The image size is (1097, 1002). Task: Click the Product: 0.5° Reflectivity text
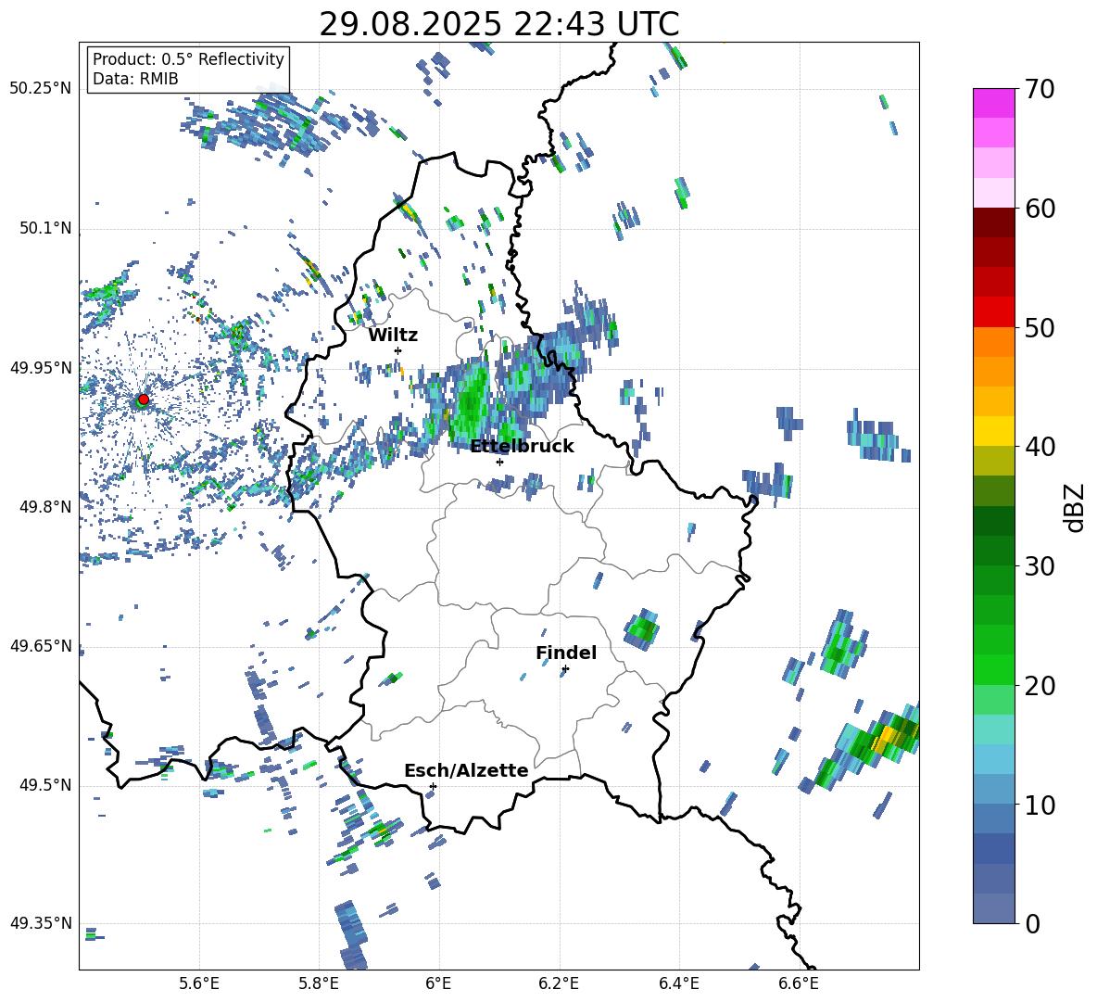188,59
